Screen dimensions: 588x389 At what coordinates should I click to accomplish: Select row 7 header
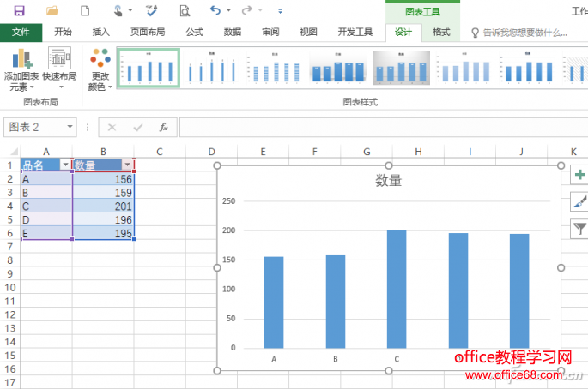(x=10, y=247)
